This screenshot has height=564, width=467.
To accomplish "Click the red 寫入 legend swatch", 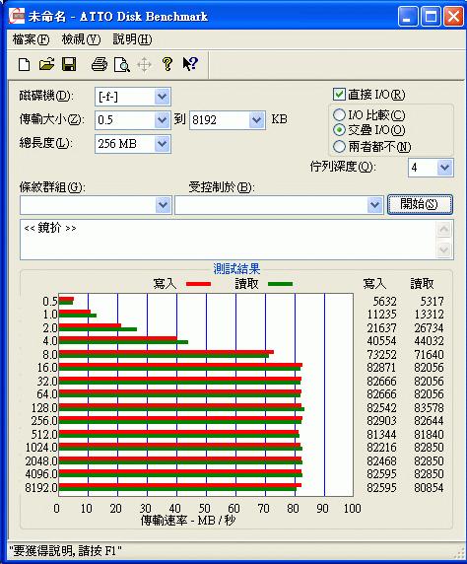I will [198, 284].
